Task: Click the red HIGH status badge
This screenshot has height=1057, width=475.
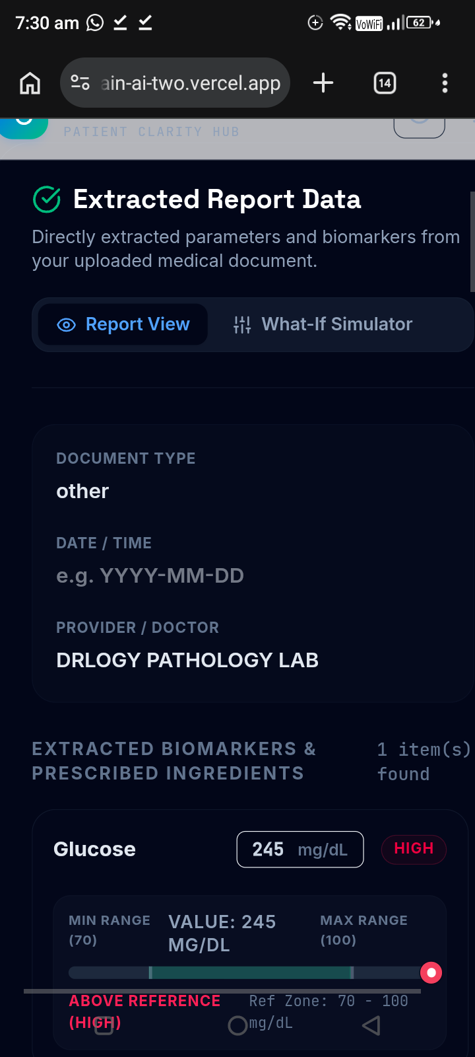Action: coord(414,849)
